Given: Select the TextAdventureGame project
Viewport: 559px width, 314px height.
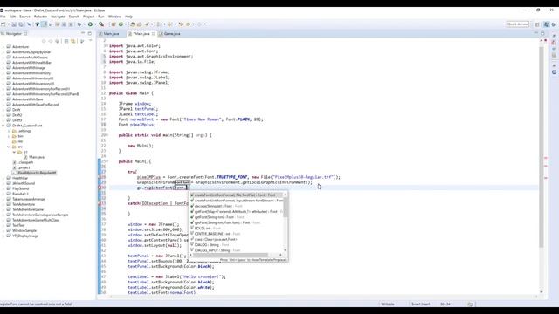Looking at the screenshot, I should click(x=28, y=209).
